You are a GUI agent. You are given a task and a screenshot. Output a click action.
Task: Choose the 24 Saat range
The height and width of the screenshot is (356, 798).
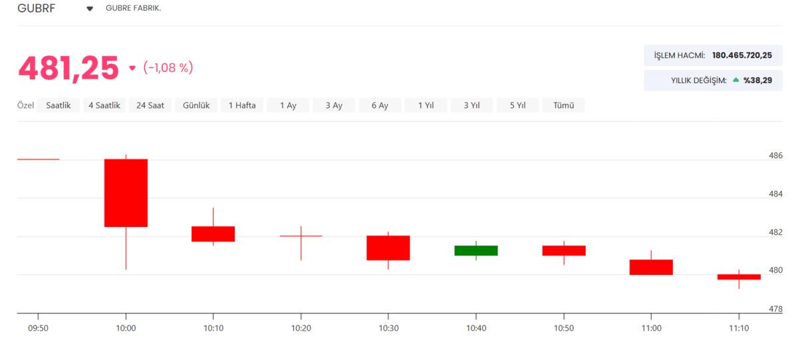pos(150,105)
